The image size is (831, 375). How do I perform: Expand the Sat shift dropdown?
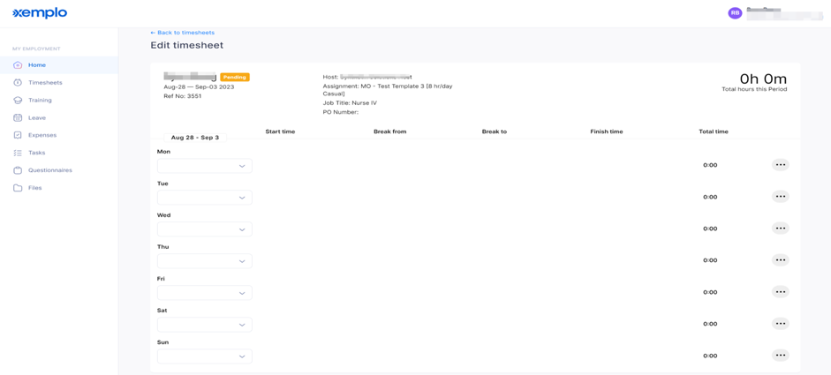[205, 325]
